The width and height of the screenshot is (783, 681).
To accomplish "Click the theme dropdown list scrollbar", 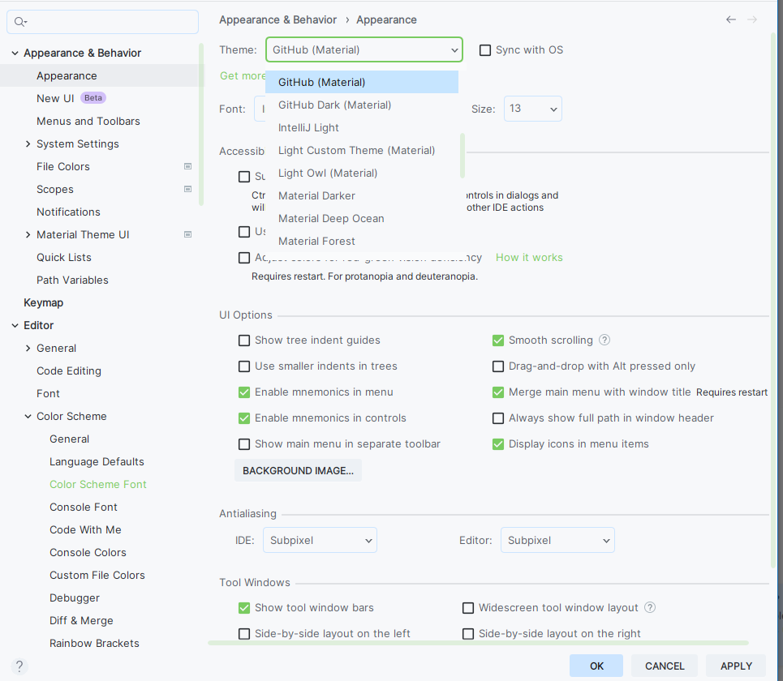I will [x=462, y=156].
